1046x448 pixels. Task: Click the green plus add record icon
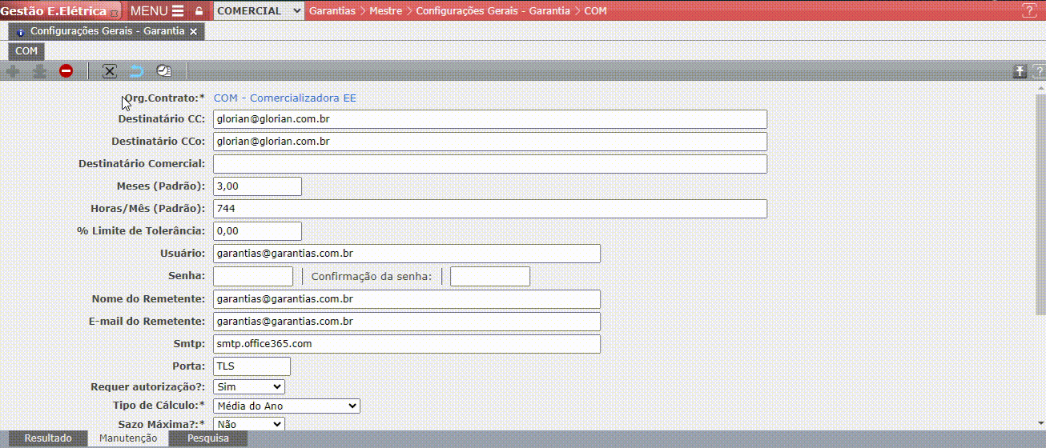click(13, 71)
